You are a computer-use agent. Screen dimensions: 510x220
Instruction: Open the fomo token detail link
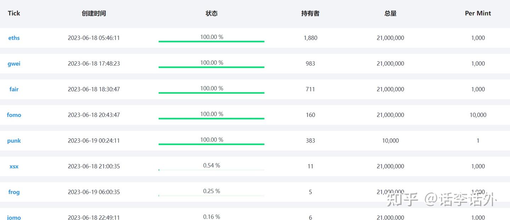(x=14, y=115)
